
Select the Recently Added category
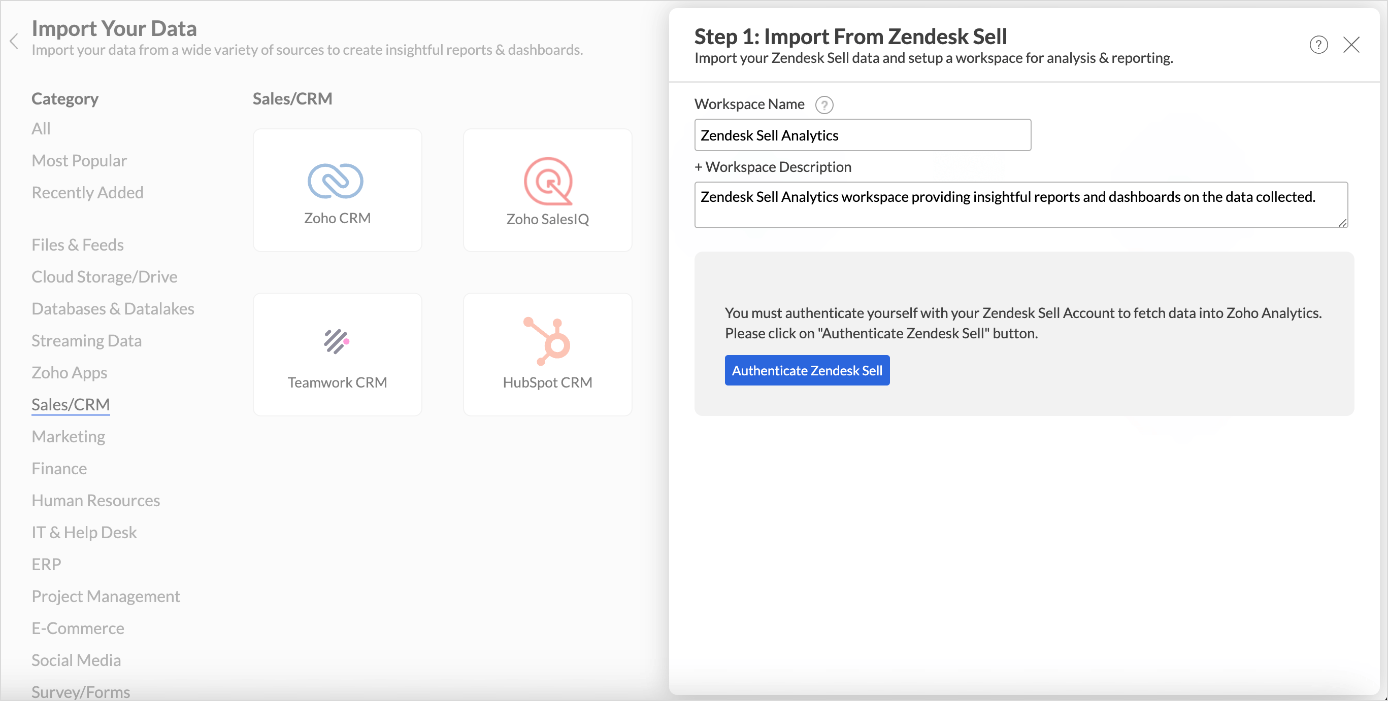87,192
